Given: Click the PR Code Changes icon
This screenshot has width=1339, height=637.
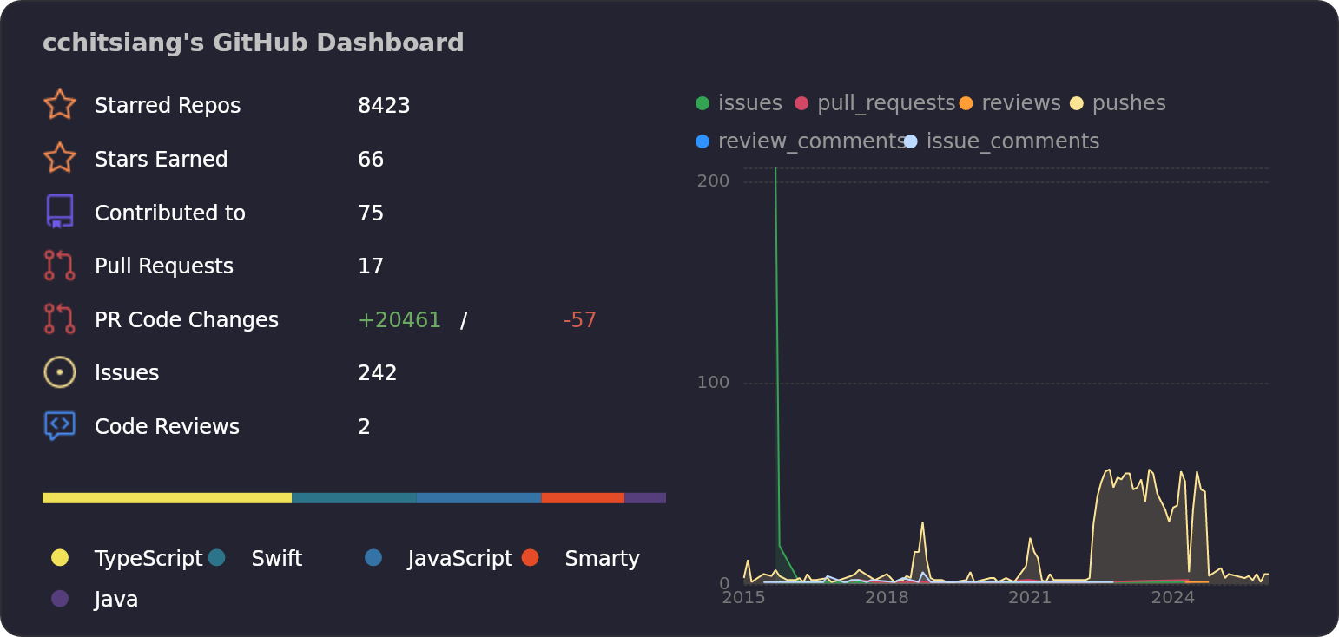Looking at the screenshot, I should [x=60, y=319].
